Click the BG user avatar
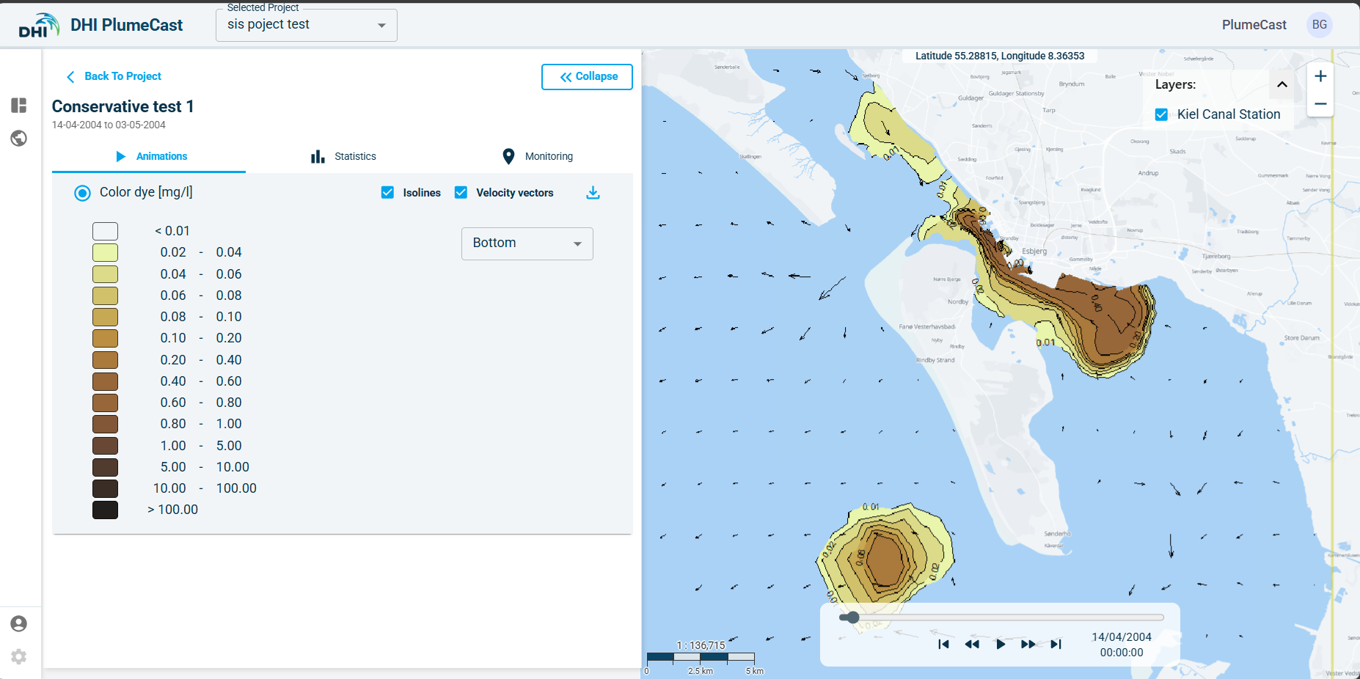1360x679 pixels. 1319,25
